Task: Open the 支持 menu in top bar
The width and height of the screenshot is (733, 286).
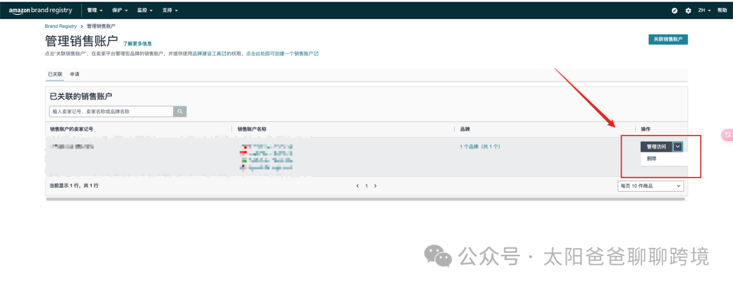Action: 170,10
